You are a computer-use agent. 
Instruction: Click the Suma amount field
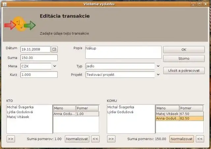point(39,58)
